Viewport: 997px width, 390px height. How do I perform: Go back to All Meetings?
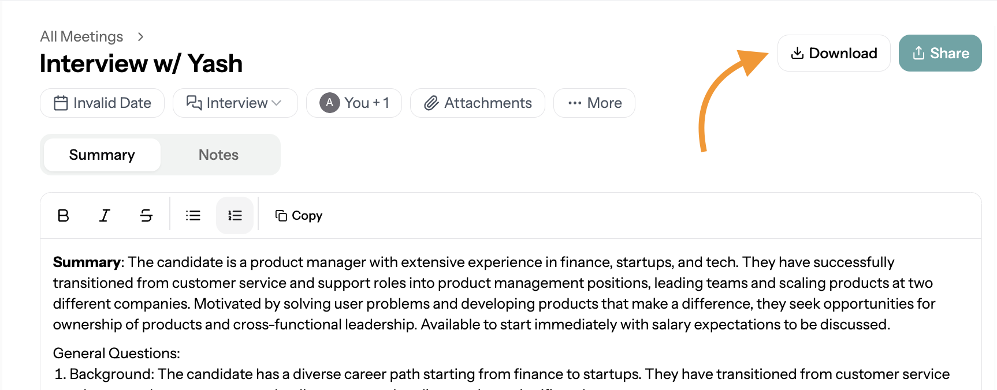tap(81, 36)
